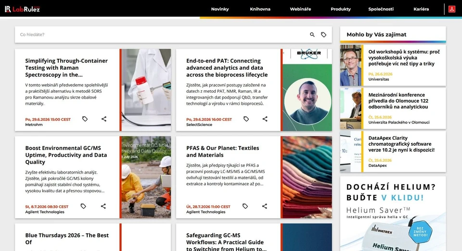Click 'Agilent Technologies' under PFAS card
The image size is (462, 251).
205,212
